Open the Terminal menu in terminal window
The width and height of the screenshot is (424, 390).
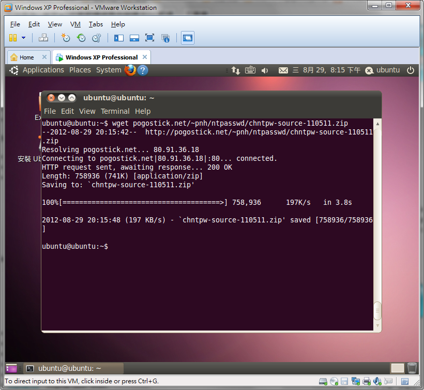(x=115, y=111)
